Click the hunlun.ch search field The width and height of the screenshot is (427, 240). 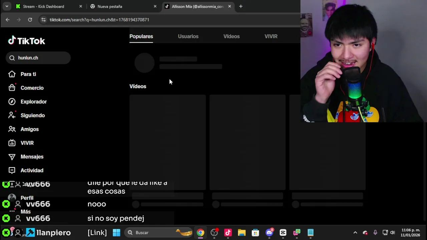click(38, 58)
